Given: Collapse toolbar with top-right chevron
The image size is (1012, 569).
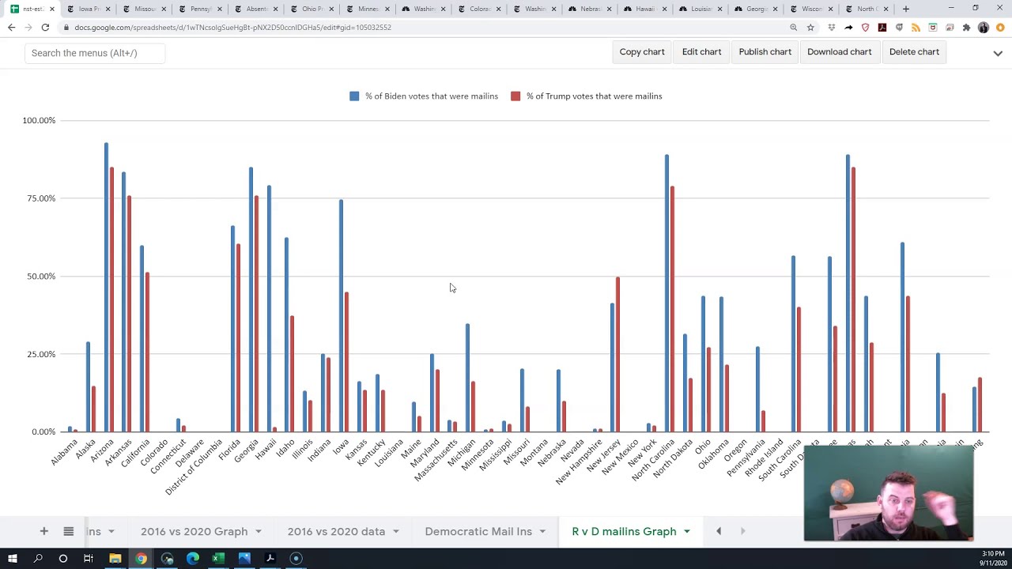Looking at the screenshot, I should pyautogui.click(x=998, y=53).
